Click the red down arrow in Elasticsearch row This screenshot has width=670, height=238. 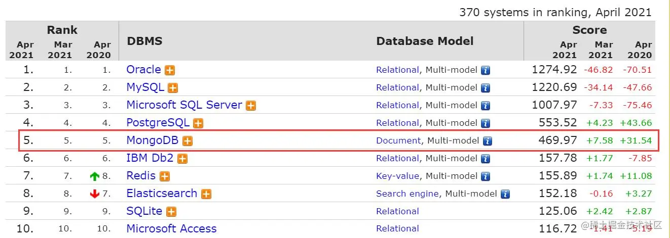tap(94, 194)
